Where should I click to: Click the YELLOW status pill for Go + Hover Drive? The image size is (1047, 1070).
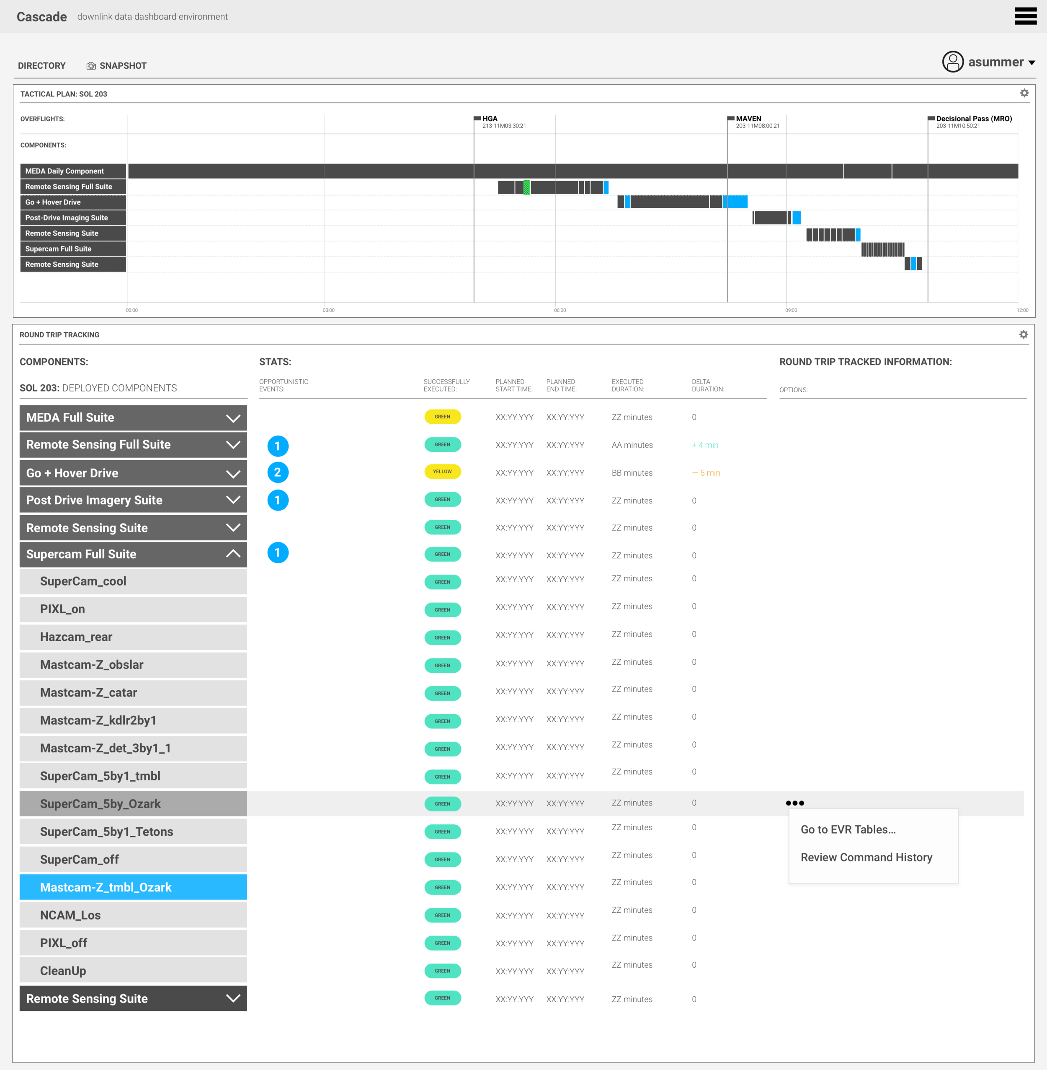click(x=442, y=472)
